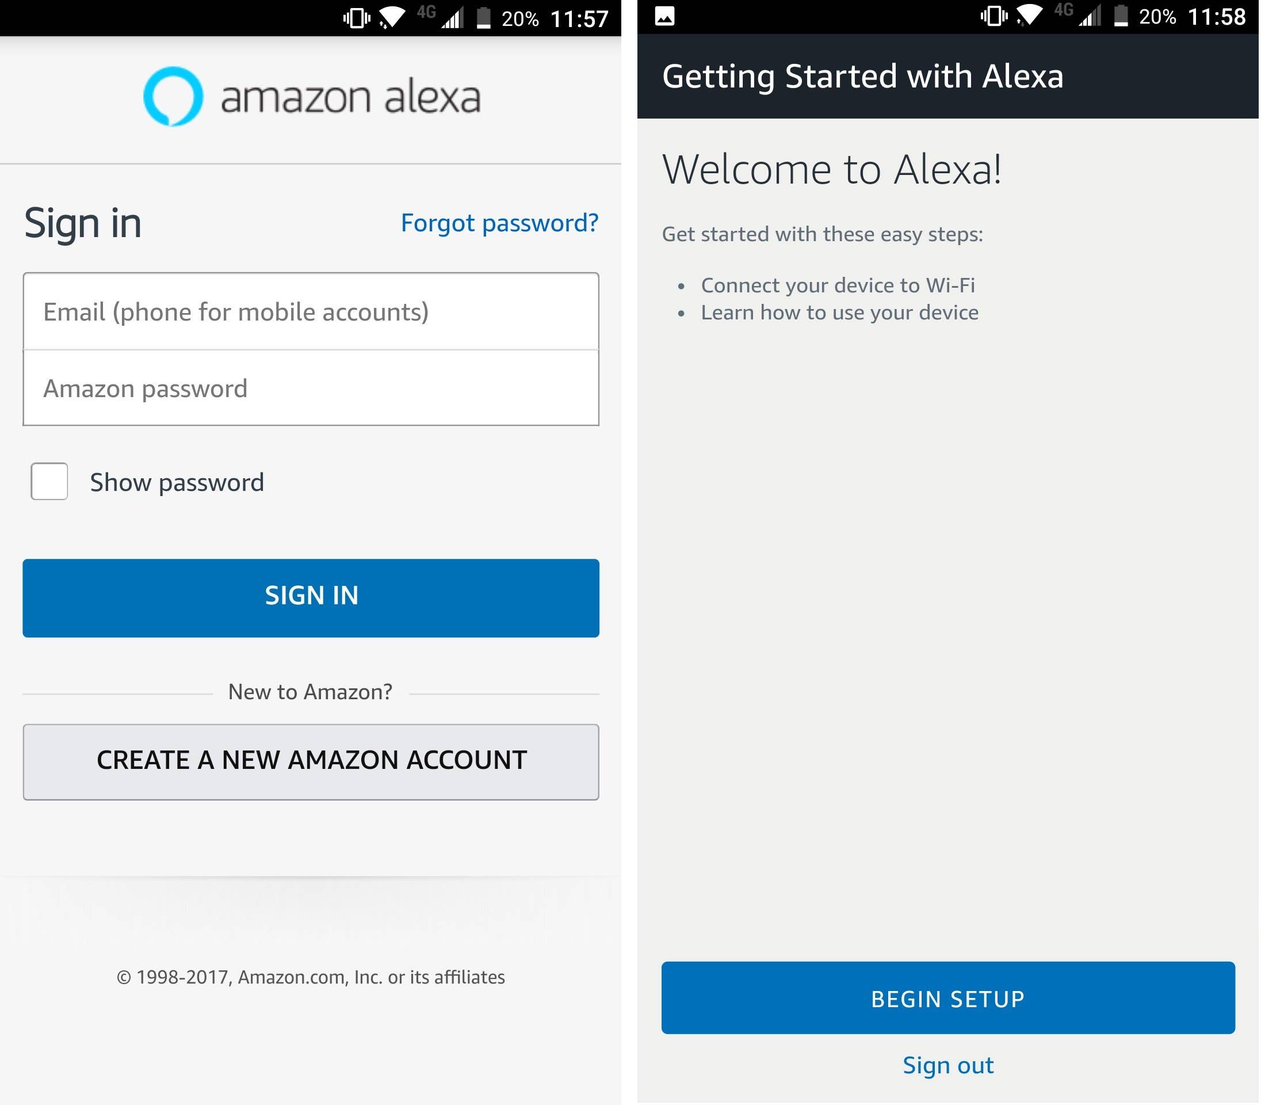The height and width of the screenshot is (1105, 1261).
Task: Tap the battery icon on left screen
Action: 484,18
